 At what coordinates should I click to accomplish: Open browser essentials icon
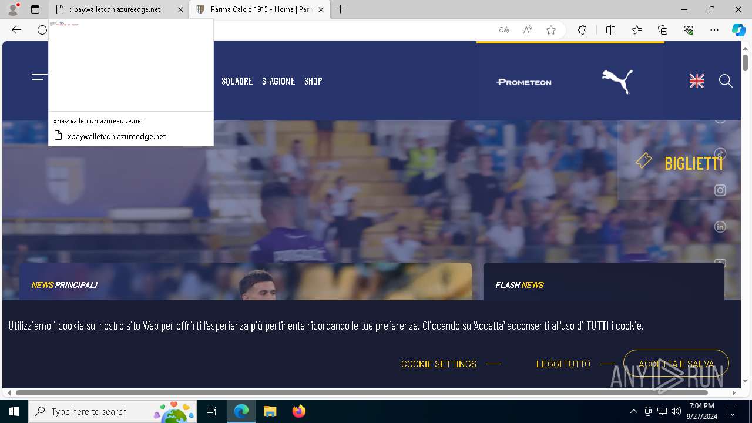[x=689, y=30]
